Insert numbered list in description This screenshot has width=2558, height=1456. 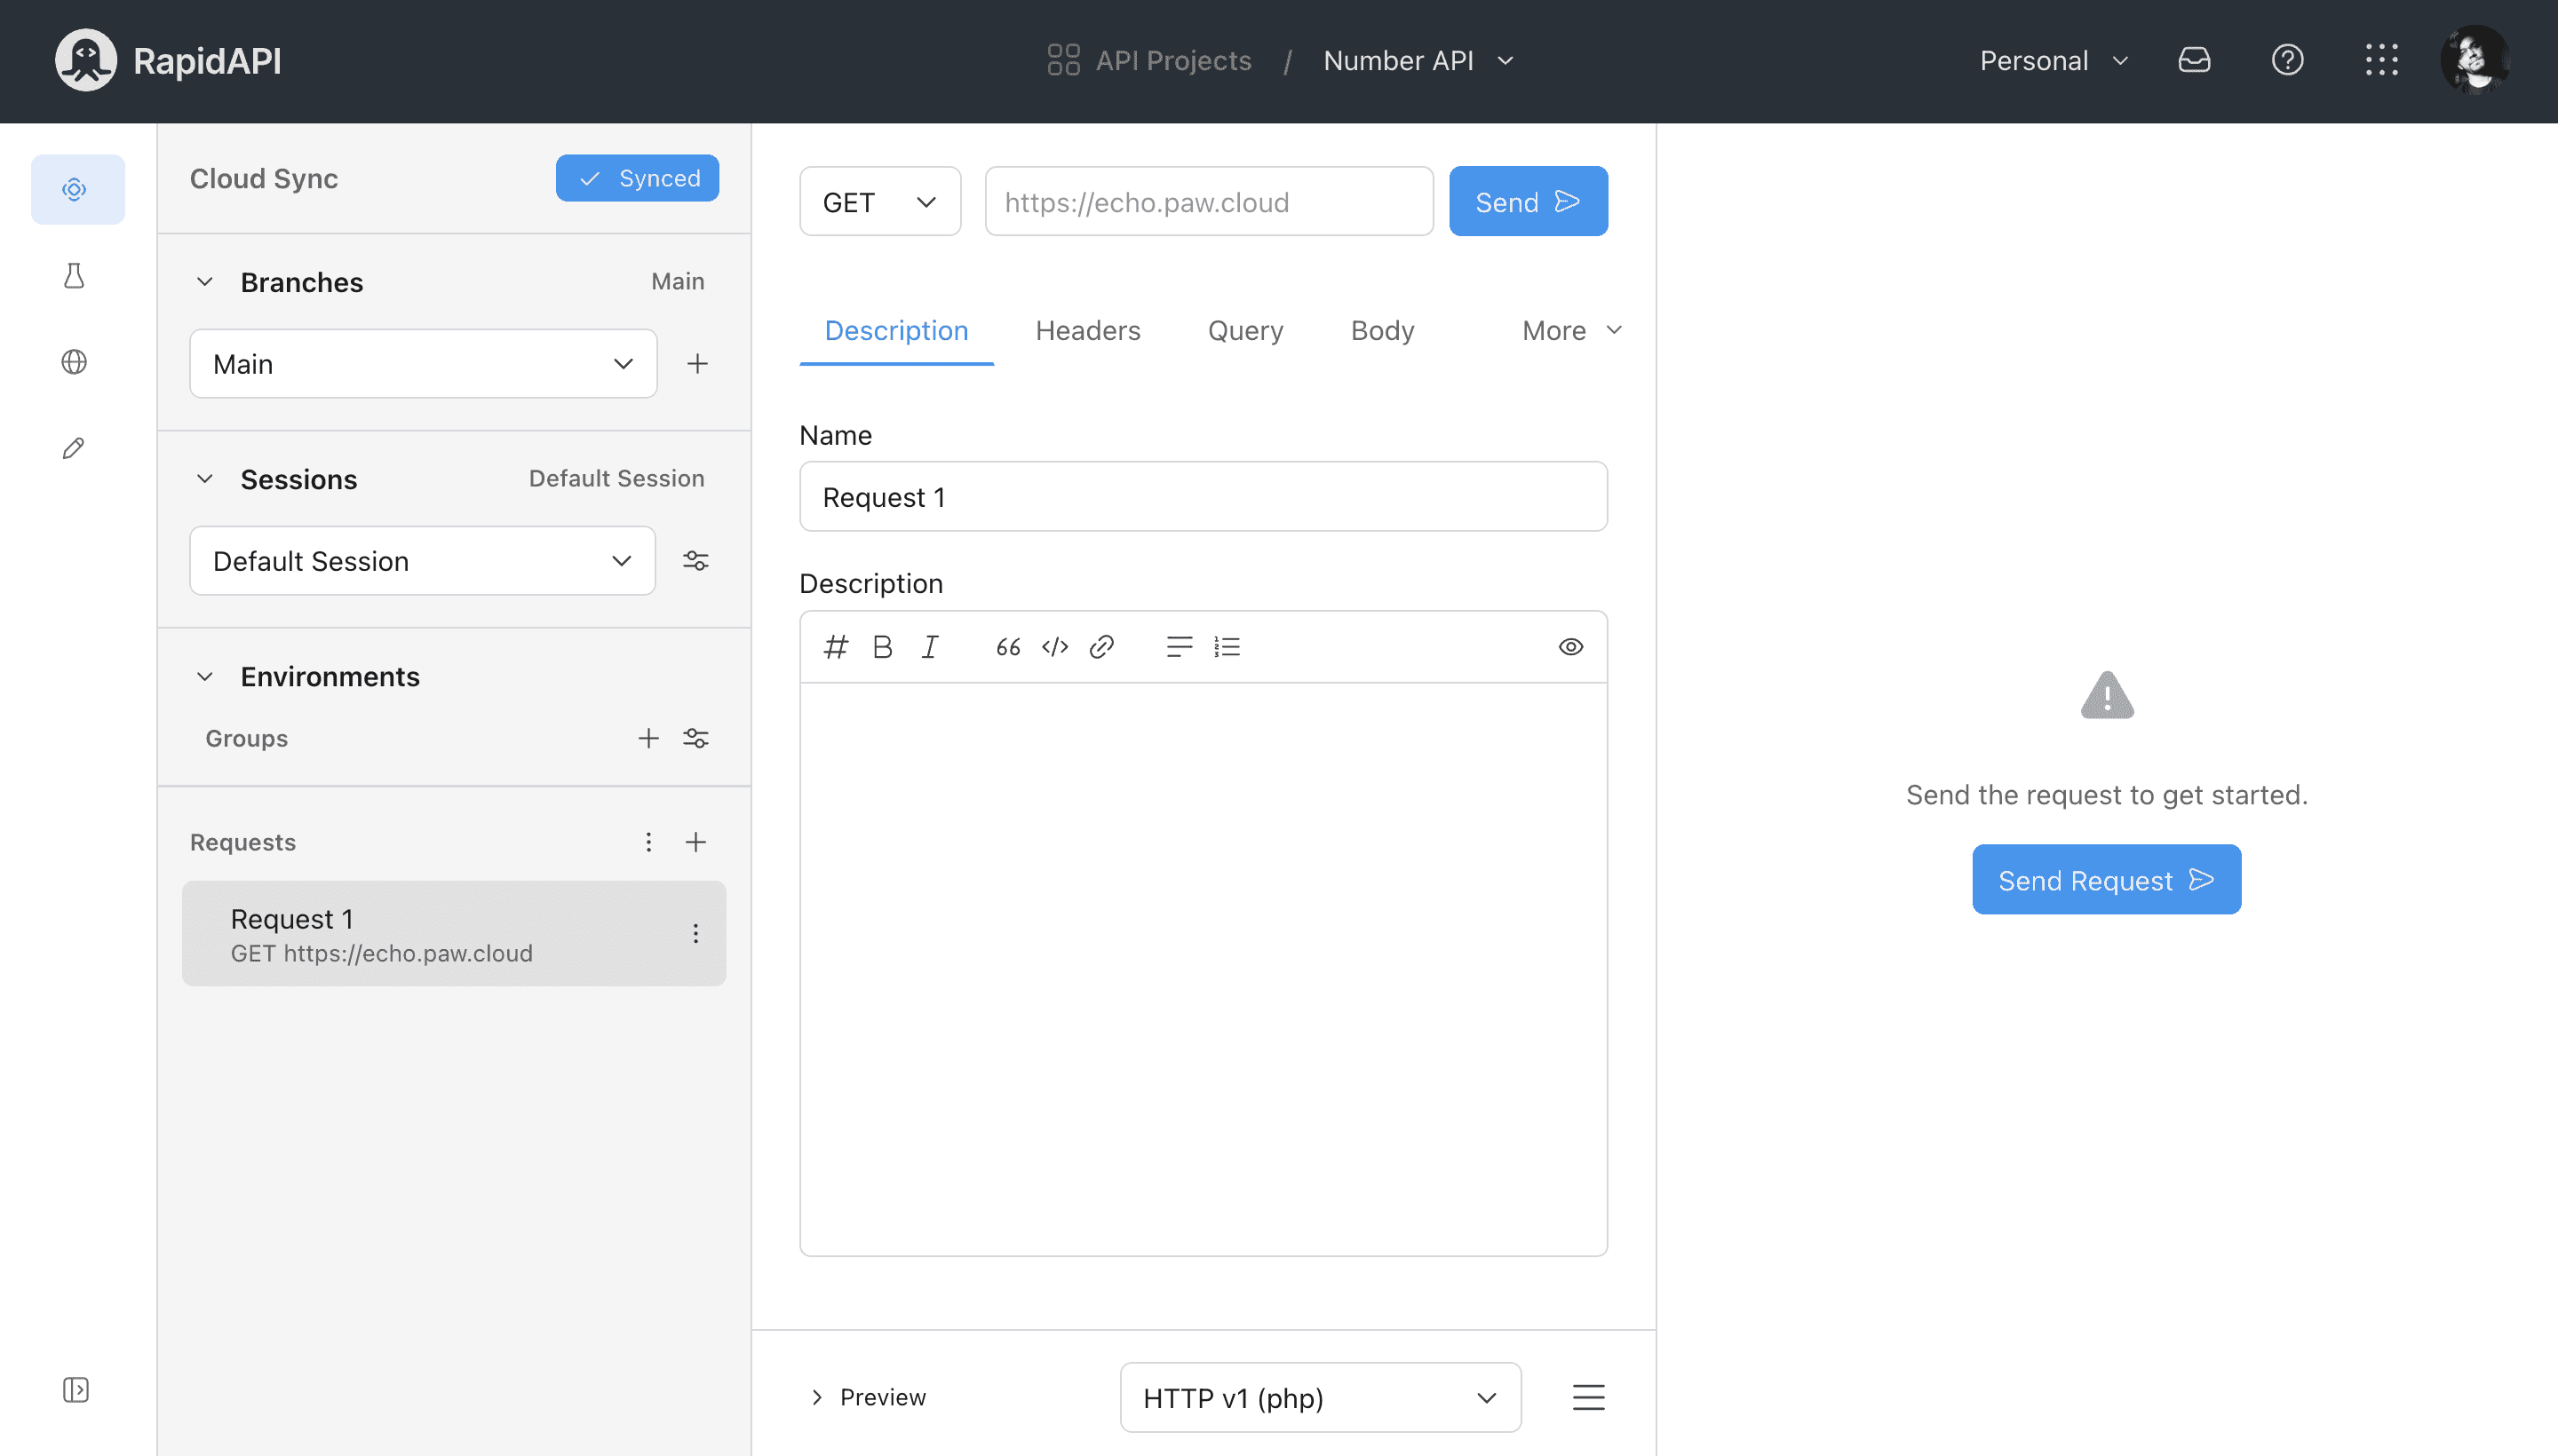pos(1227,647)
